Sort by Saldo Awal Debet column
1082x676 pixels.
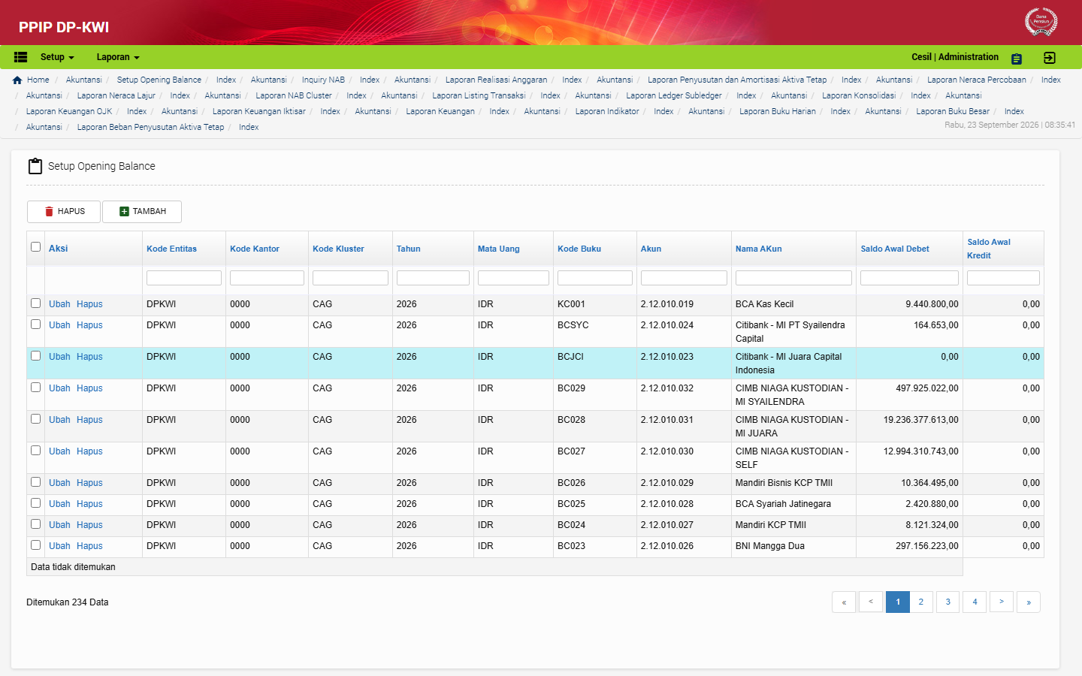click(895, 249)
